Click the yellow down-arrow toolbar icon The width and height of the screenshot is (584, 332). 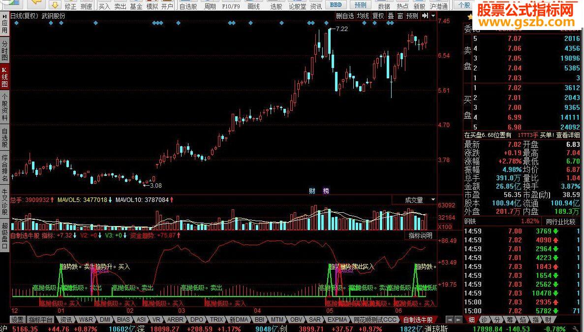click(x=55, y=5)
